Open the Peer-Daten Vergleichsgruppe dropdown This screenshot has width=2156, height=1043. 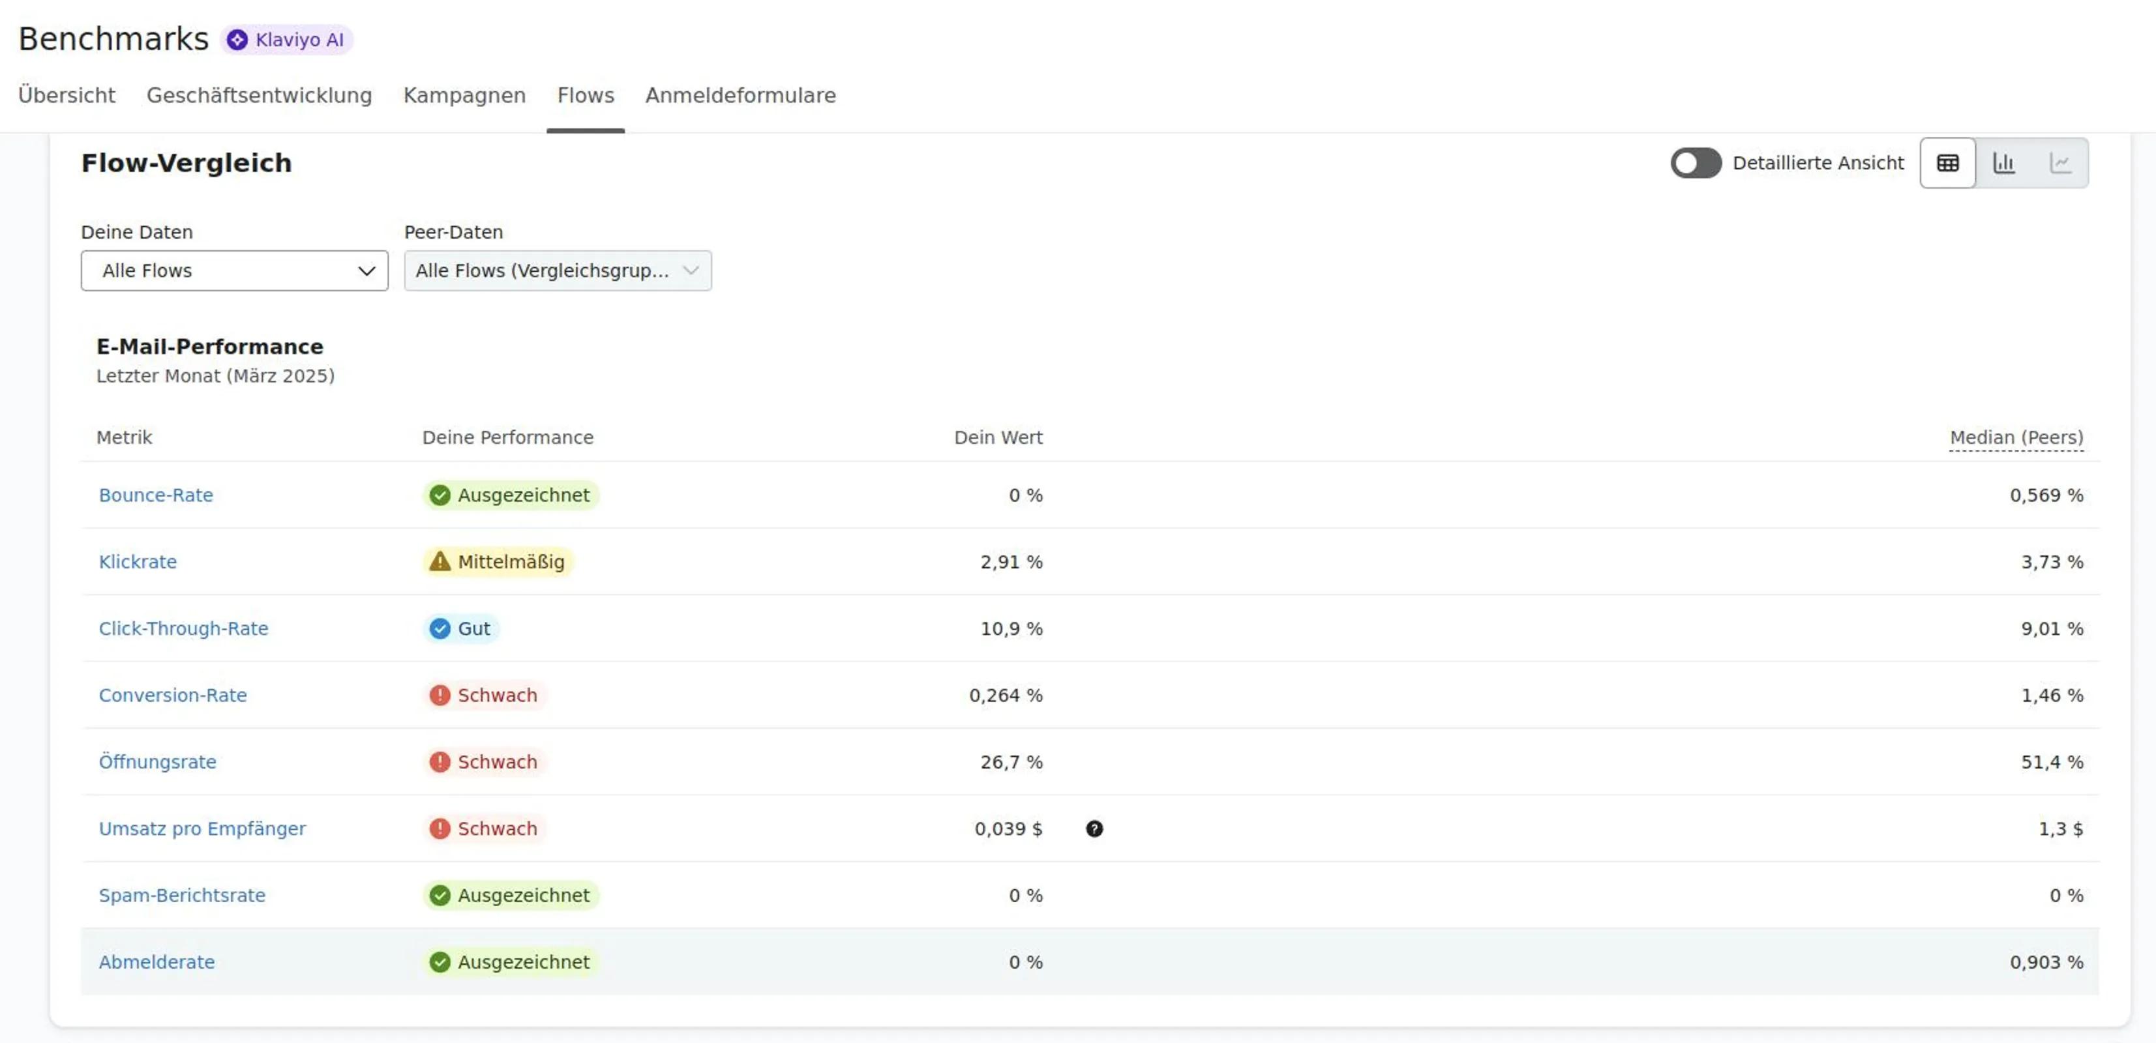(x=558, y=270)
